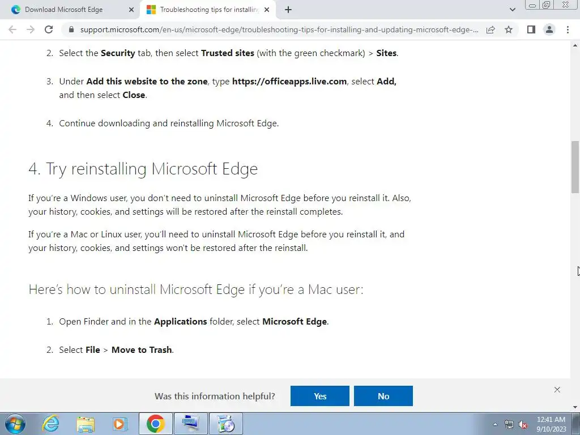Screen dimensions: 580x435
Task: Switch to the Chrome taskbar button
Action: pyautogui.click(x=155, y=424)
